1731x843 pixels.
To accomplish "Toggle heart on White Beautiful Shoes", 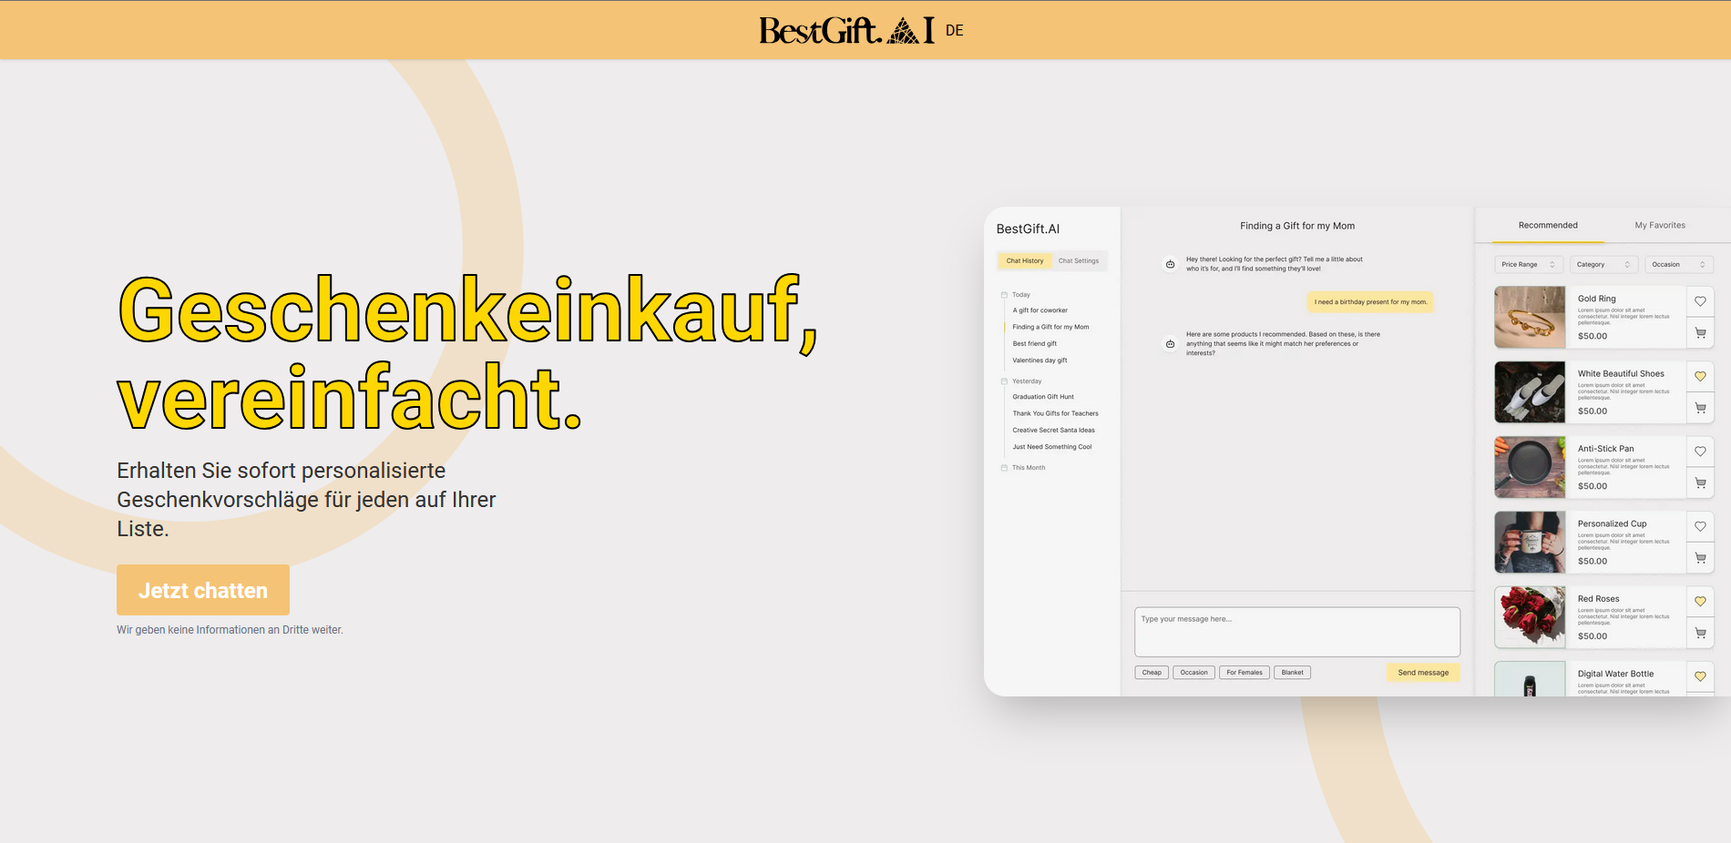I will coord(1700,376).
